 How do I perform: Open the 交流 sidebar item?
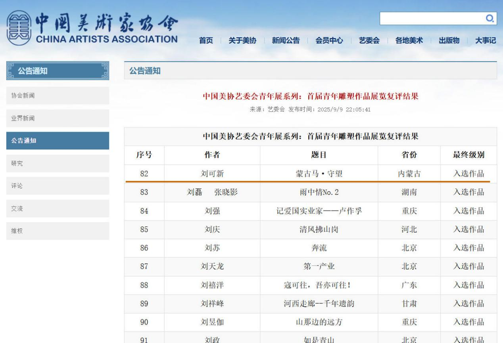tap(58, 209)
